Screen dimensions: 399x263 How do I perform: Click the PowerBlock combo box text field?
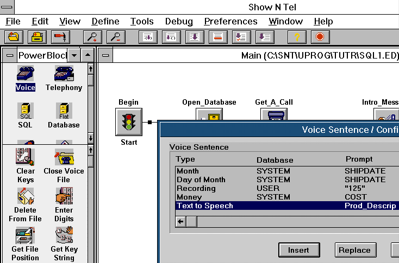pyautogui.click(x=42, y=55)
